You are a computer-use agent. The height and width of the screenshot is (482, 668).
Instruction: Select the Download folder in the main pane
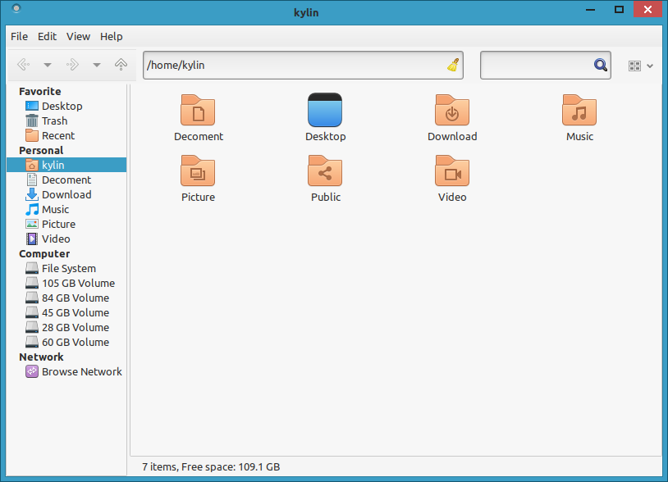[x=452, y=118]
